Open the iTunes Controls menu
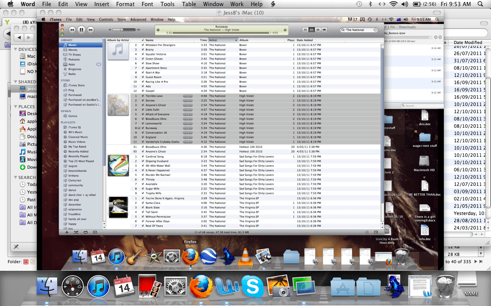The height and width of the screenshot is (306, 491). [106, 20]
